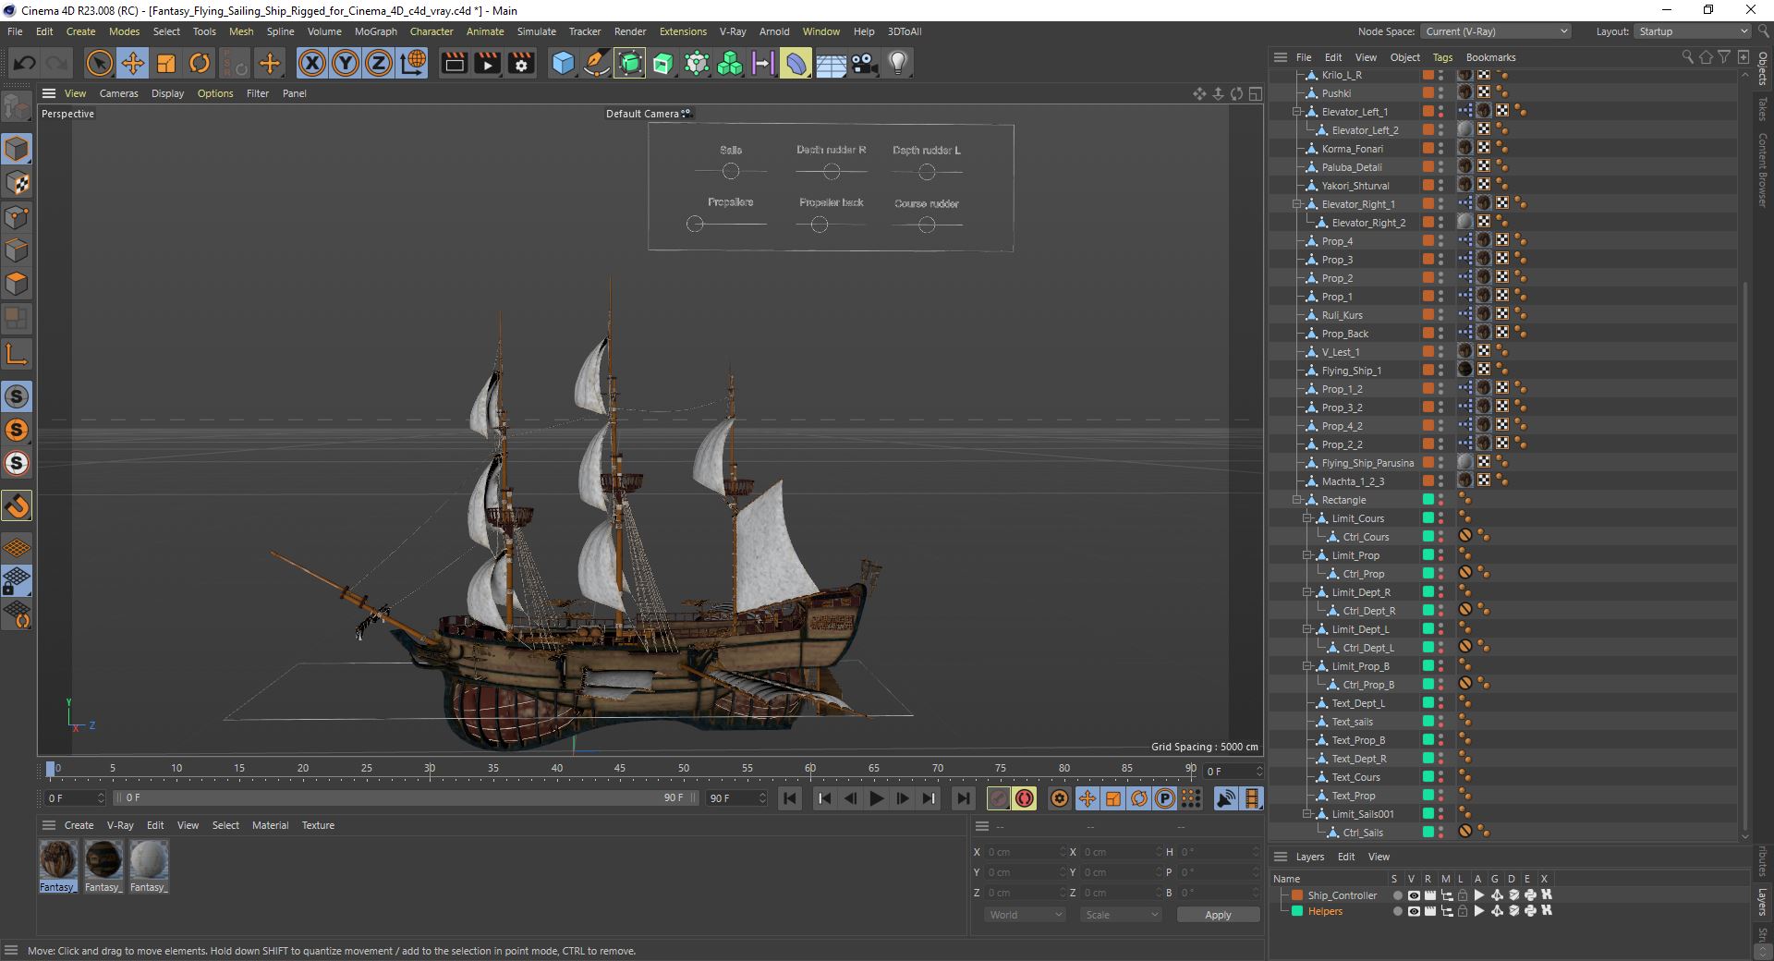Search the Object Manager magnifier icon

pyautogui.click(x=1687, y=57)
